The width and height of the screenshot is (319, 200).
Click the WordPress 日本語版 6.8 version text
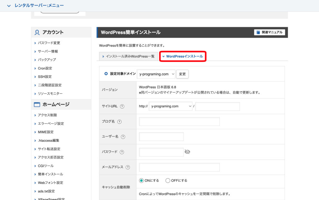157,87
